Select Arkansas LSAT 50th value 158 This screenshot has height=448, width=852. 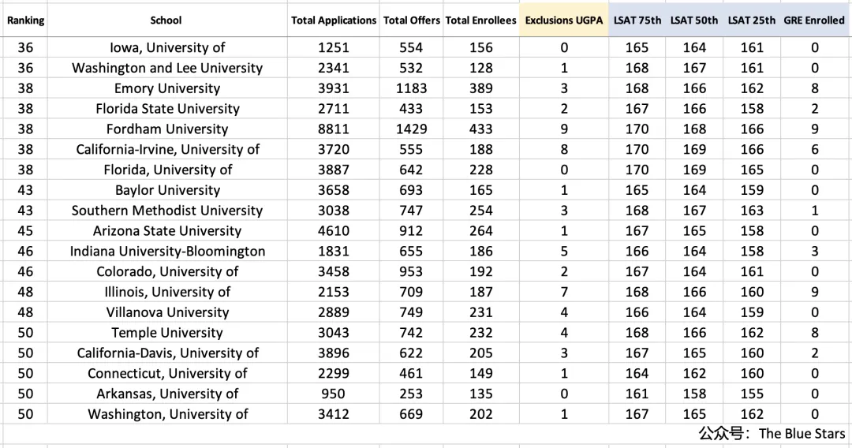coord(694,394)
